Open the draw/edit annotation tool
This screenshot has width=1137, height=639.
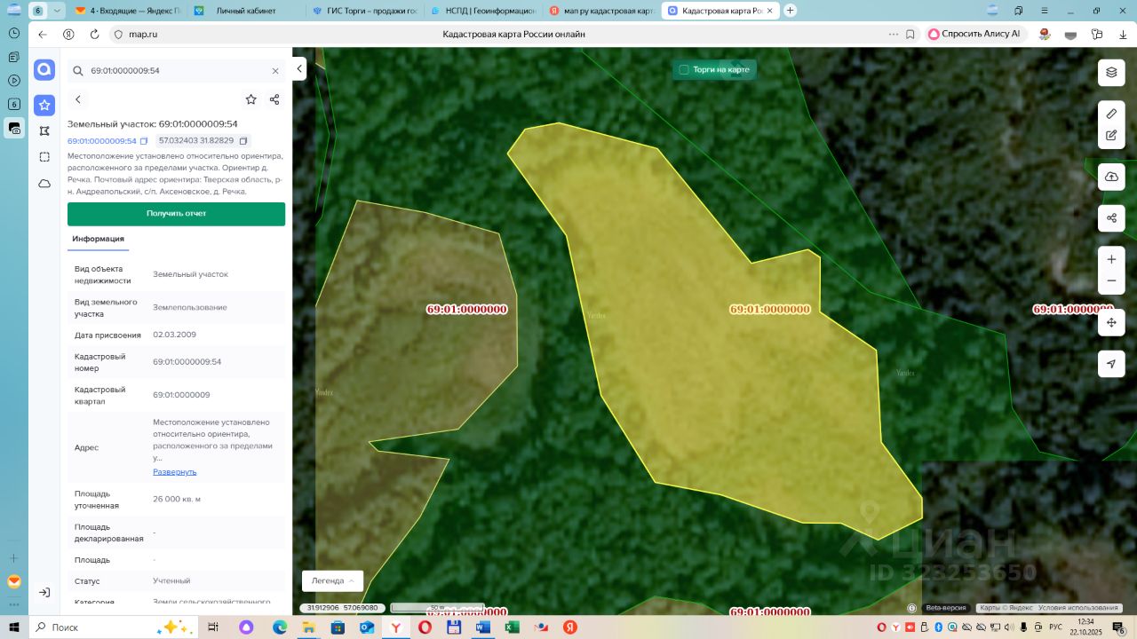[x=1111, y=136]
